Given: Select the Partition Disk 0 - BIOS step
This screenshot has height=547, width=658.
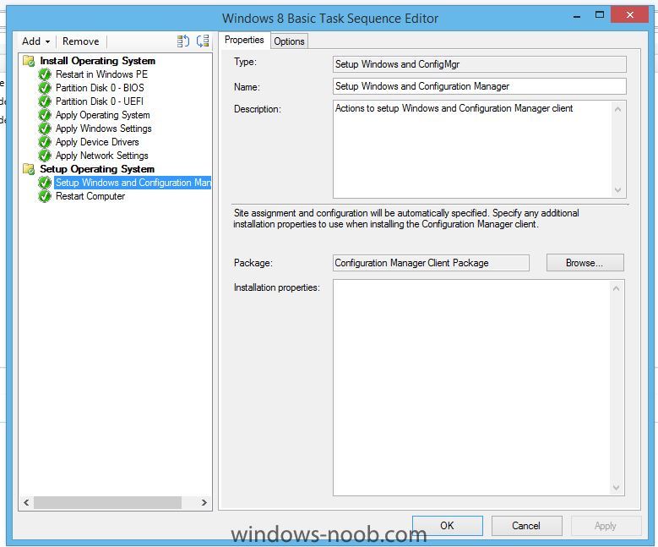Looking at the screenshot, I should point(100,88).
